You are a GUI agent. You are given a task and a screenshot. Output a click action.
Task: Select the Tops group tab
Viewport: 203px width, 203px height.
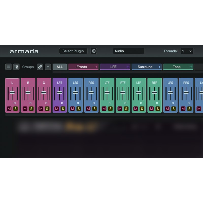click(x=178, y=67)
